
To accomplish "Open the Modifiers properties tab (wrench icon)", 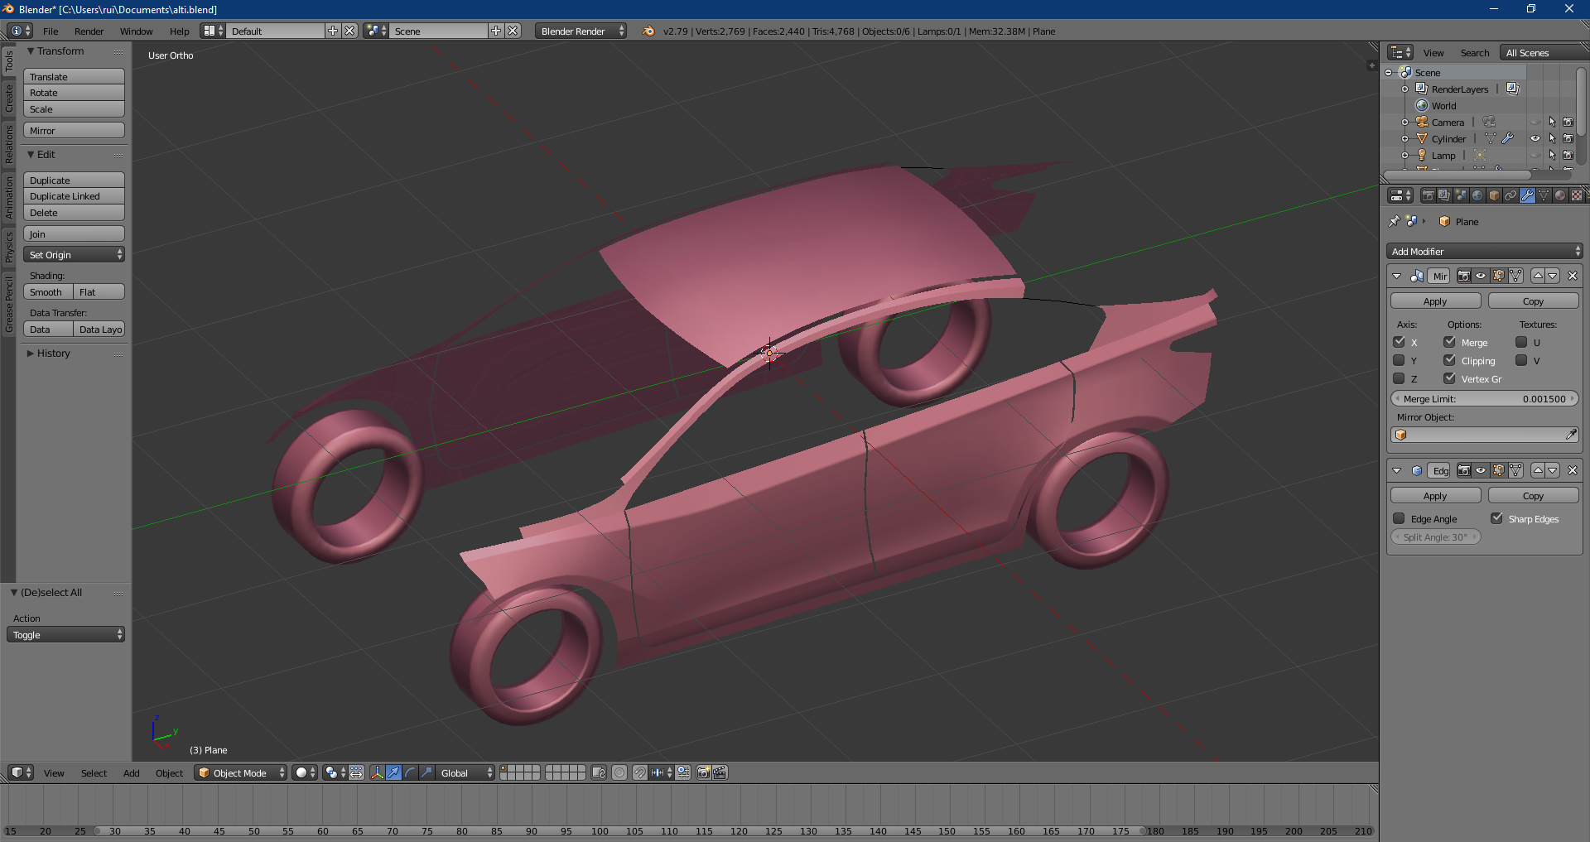I will [x=1527, y=195].
